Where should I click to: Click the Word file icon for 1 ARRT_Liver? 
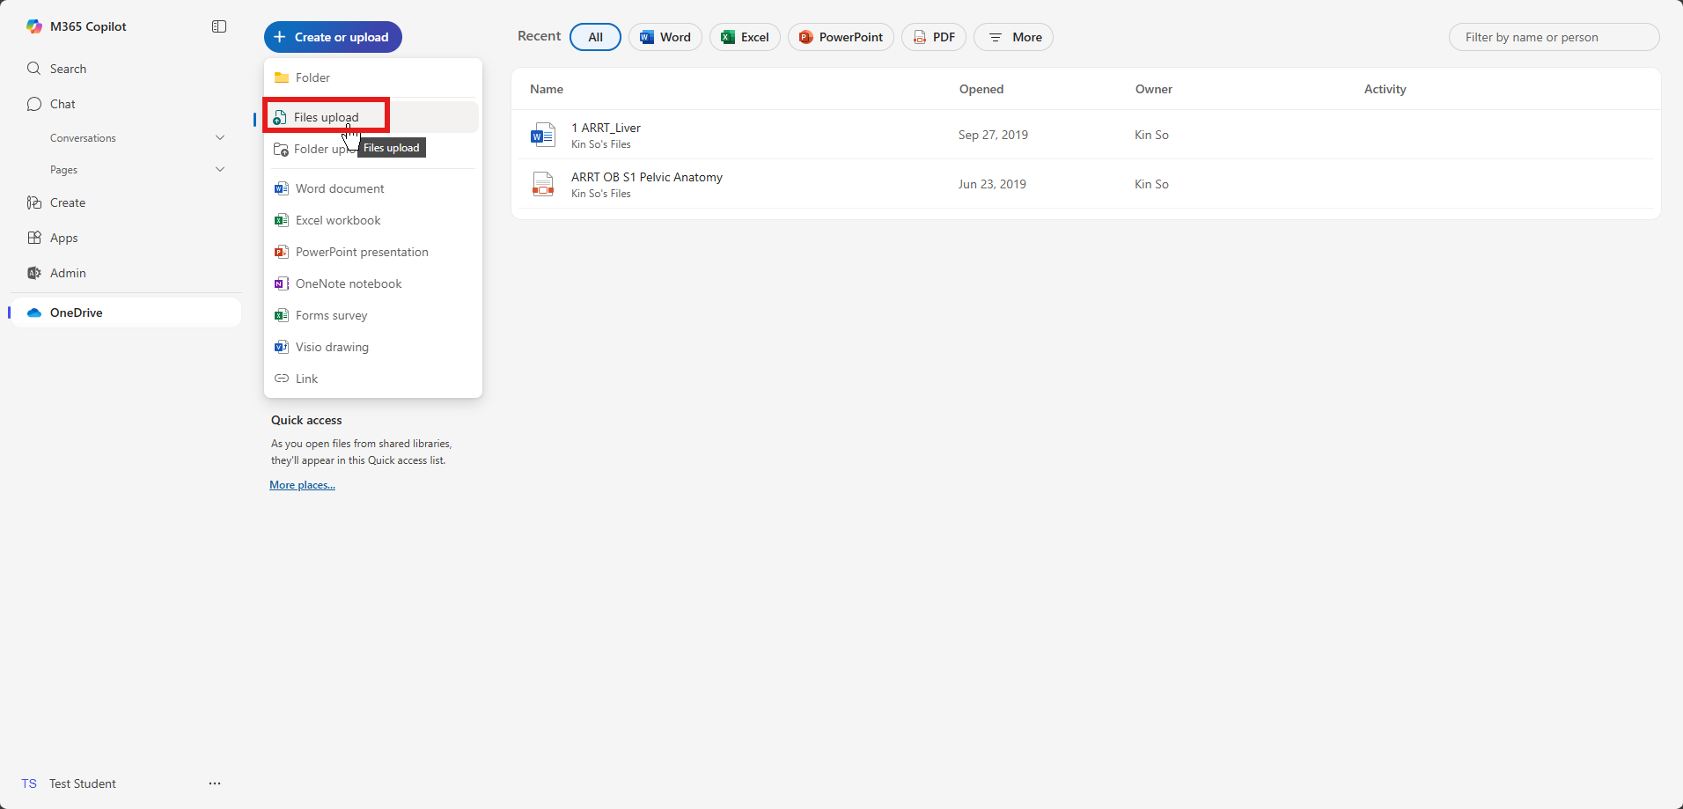coord(543,135)
